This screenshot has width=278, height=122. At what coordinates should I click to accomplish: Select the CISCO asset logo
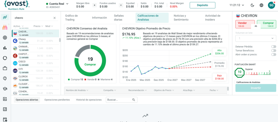[x=15, y=63]
